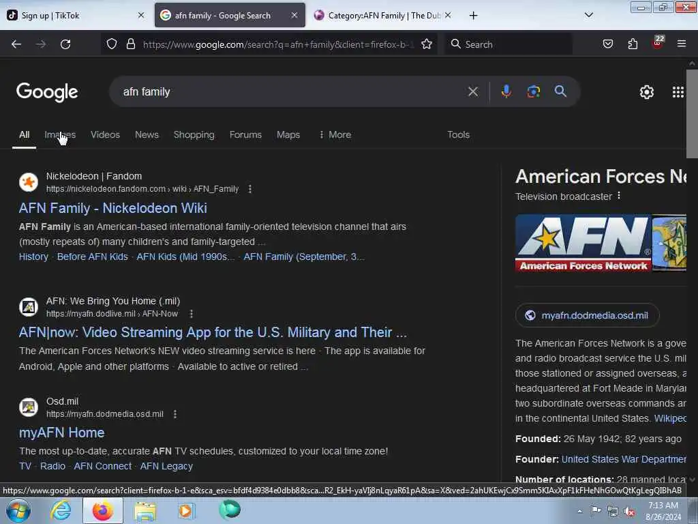Close the afn family Google Search tab

[x=294, y=15]
